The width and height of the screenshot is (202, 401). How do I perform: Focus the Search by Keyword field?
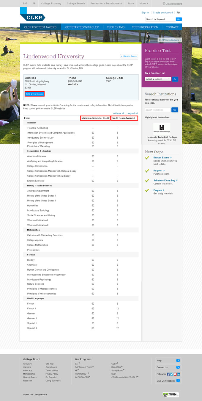[160, 19]
